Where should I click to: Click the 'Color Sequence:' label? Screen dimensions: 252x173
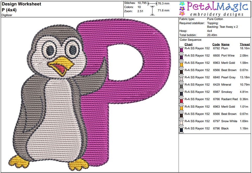tap(191, 40)
